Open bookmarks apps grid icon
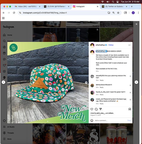This screenshot has height=144, width=142. click(3, 18)
